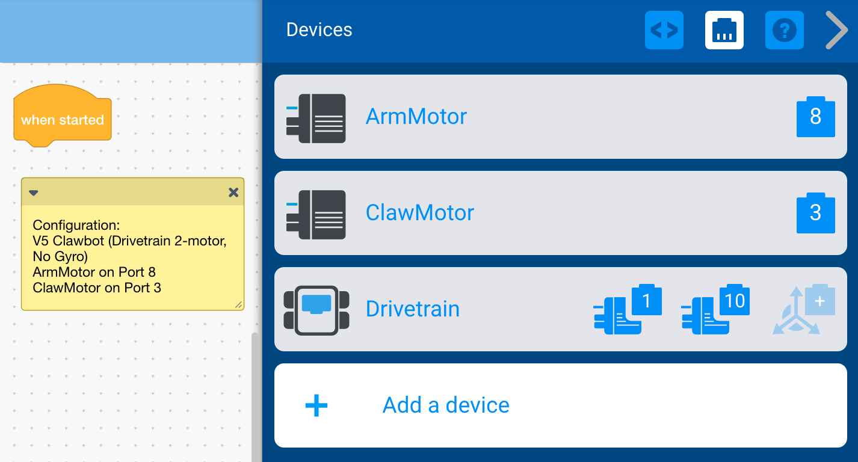Viewport: 858px width, 462px height.
Task: Collapse the Devices panel with the chevron
Action: [x=837, y=29]
